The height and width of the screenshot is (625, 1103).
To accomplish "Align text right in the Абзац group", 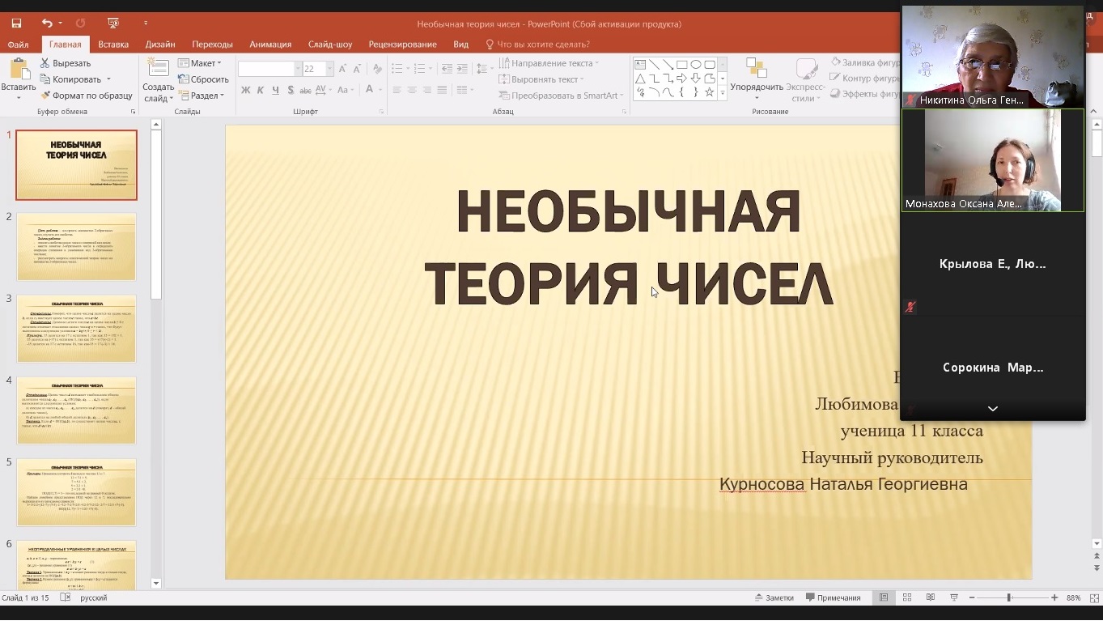I will pyautogui.click(x=427, y=90).
